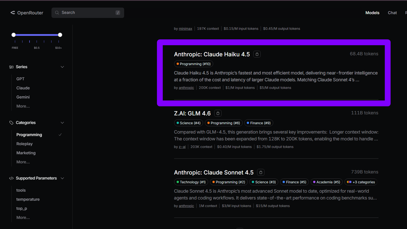
Task: Click the search magnifier icon
Action: pos(57,13)
